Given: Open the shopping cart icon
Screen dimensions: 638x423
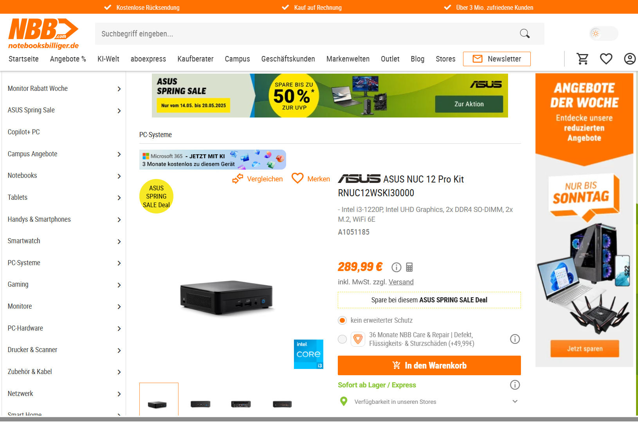Looking at the screenshot, I should point(582,59).
